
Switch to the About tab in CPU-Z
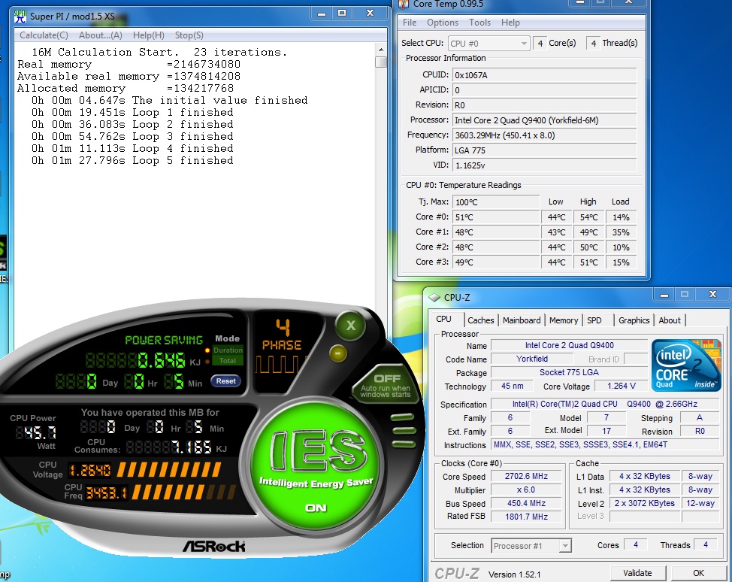(x=670, y=320)
